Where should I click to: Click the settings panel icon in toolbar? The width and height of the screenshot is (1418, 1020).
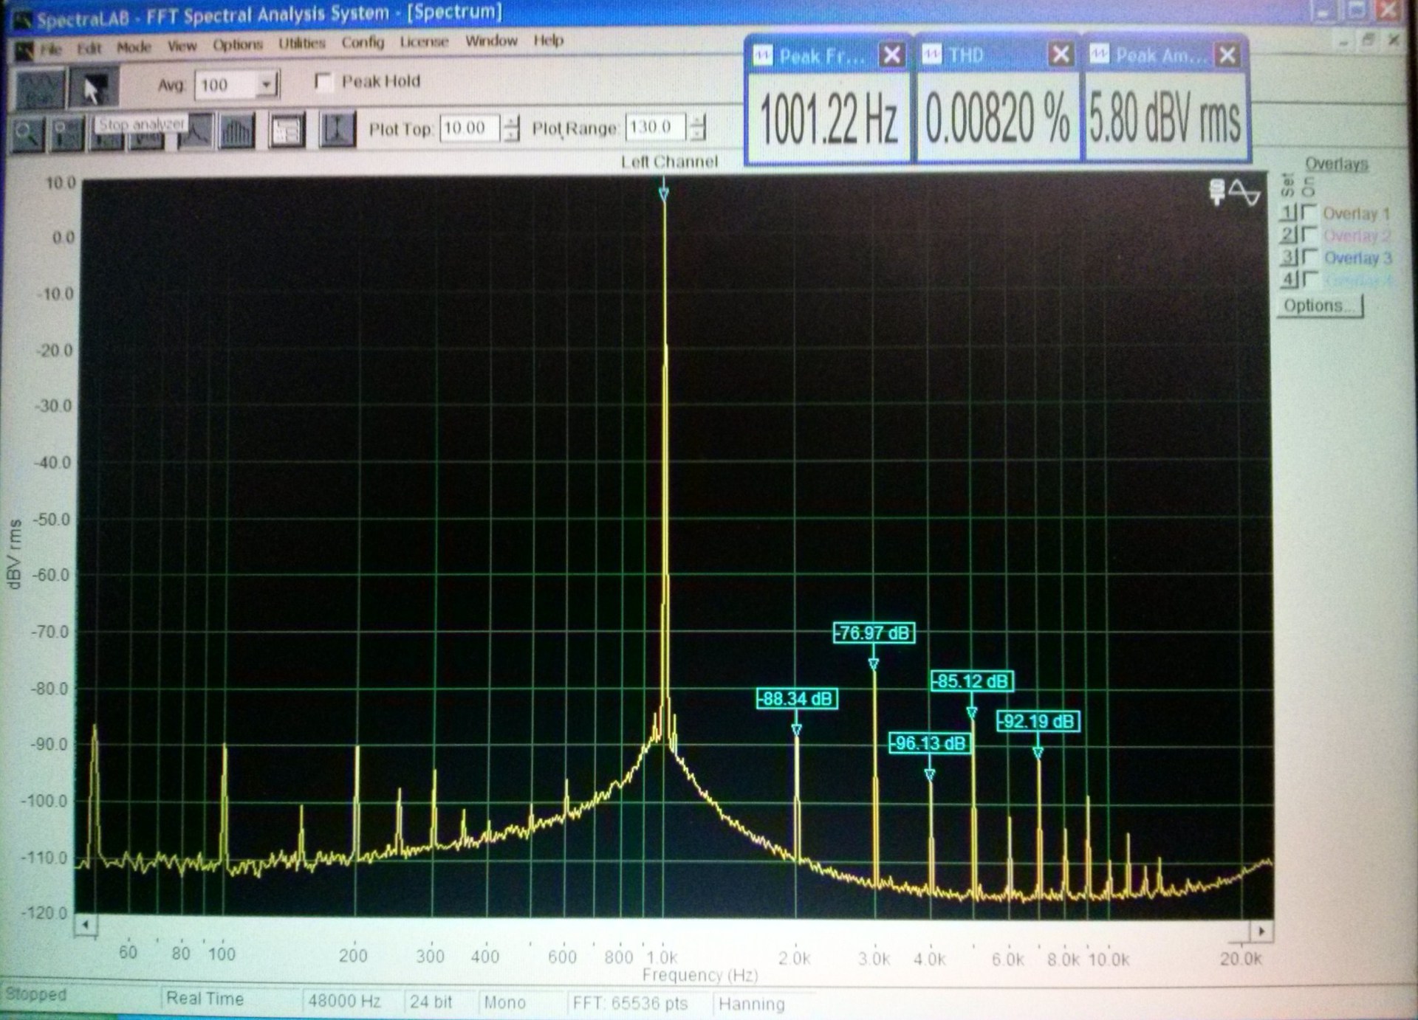tap(286, 131)
